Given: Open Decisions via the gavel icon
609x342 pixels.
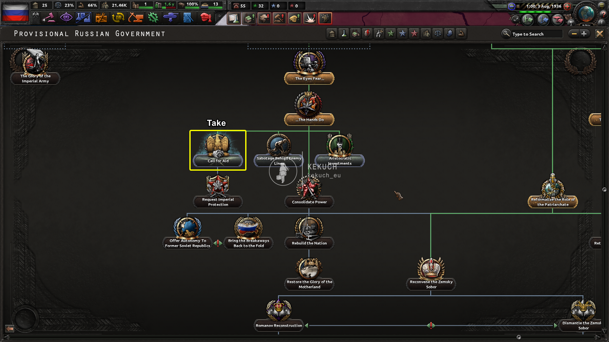Looking at the screenshot, I should 49,17.
